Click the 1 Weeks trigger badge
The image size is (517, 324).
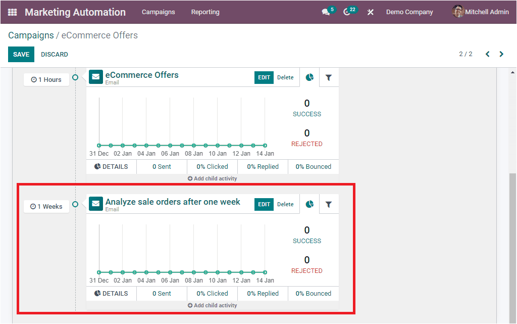(x=46, y=206)
